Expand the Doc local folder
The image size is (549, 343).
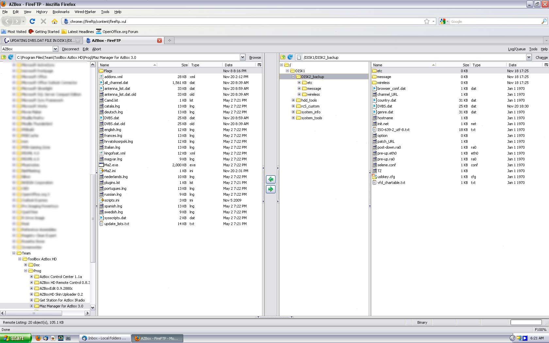tap(25, 265)
